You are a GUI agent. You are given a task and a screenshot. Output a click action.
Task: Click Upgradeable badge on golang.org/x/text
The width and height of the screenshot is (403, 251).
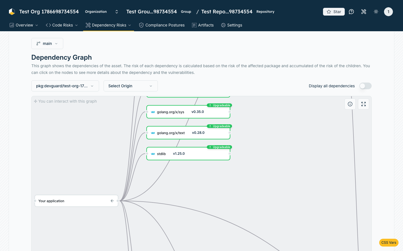219,126
